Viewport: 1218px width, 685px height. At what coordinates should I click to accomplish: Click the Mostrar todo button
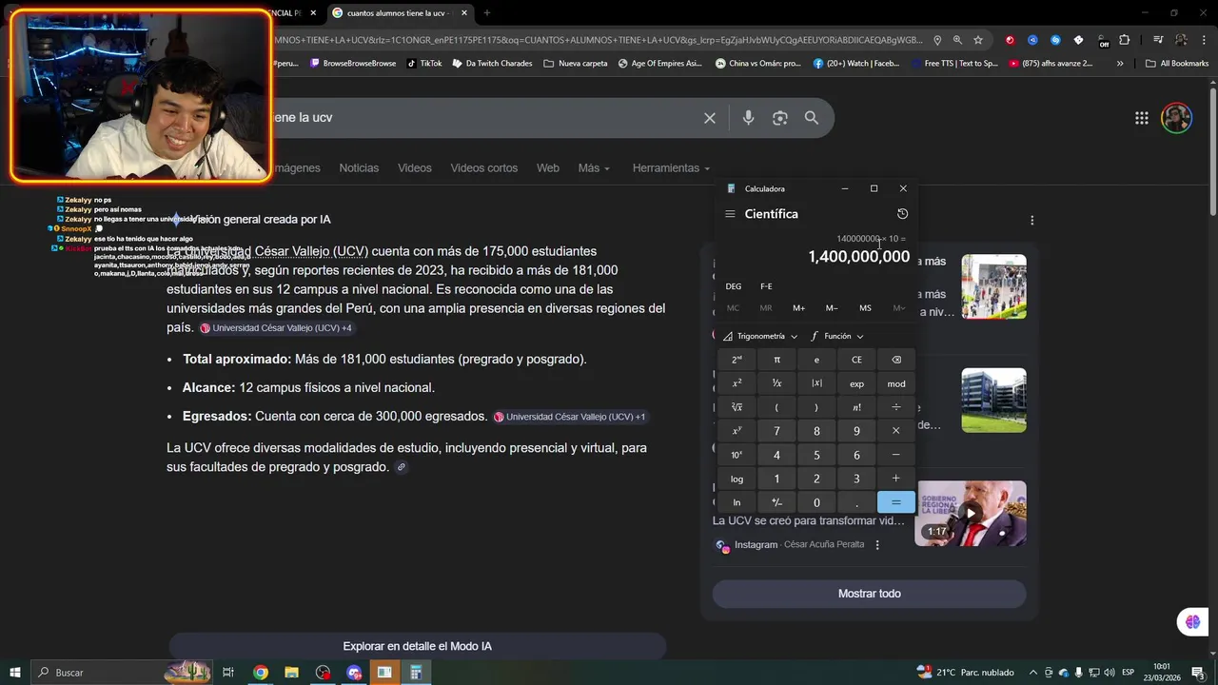869,594
